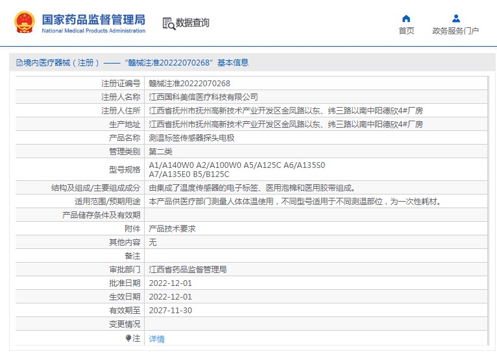Click the 产品储存条件及有效期 label
The height and width of the screenshot is (356, 497).
point(101,215)
